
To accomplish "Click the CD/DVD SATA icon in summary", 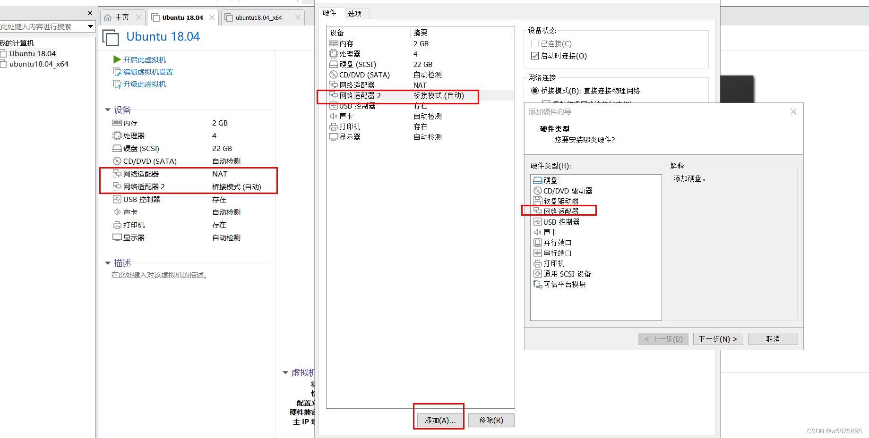I will [x=117, y=161].
